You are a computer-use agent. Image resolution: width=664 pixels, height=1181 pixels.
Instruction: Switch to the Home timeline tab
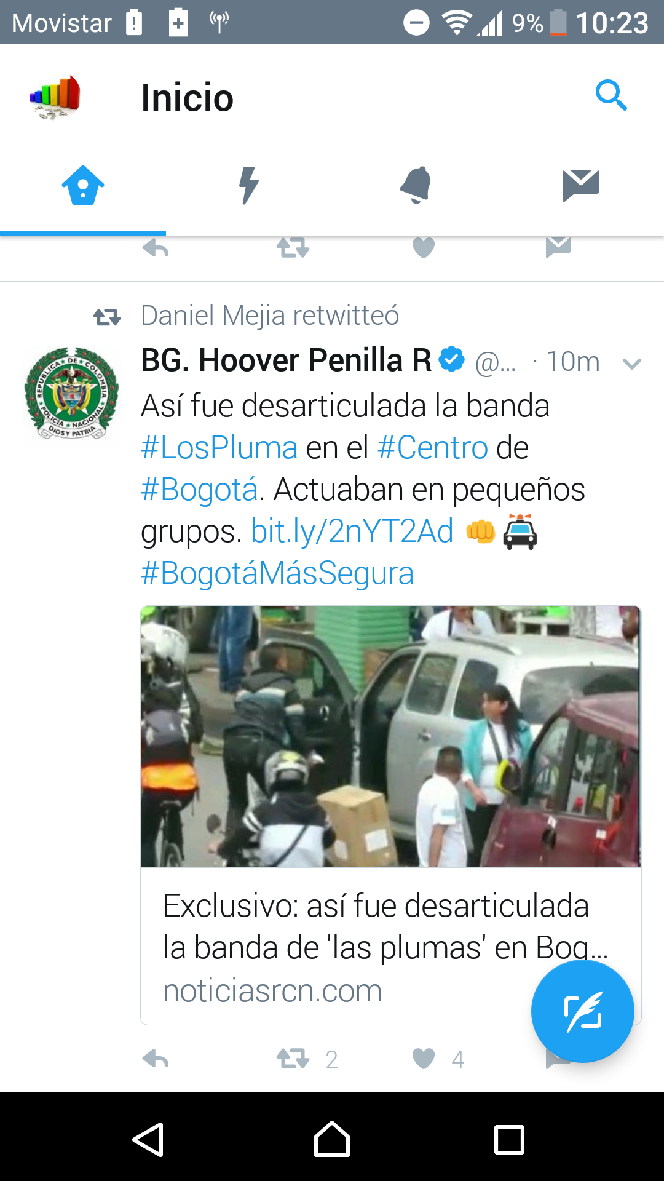[83, 185]
